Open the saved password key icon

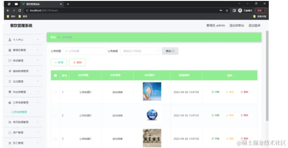[x=221, y=10]
